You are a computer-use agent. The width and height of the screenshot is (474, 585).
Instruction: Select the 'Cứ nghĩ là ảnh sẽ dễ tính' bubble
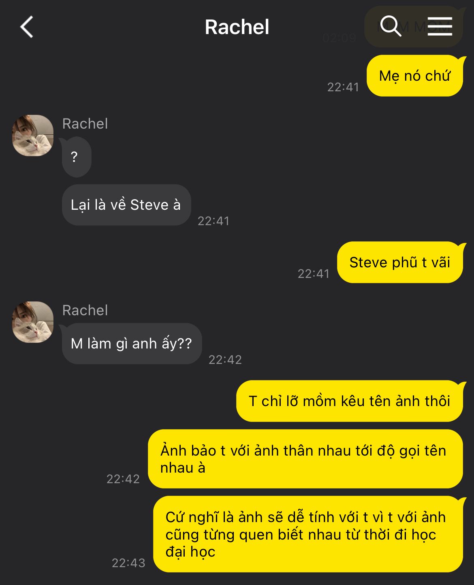(308, 534)
